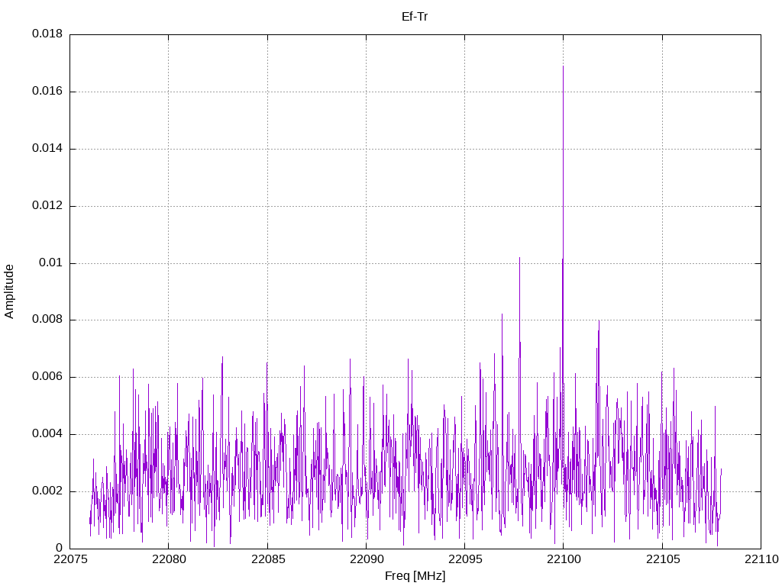Click the 0.012 y-axis tick label

[47, 205]
